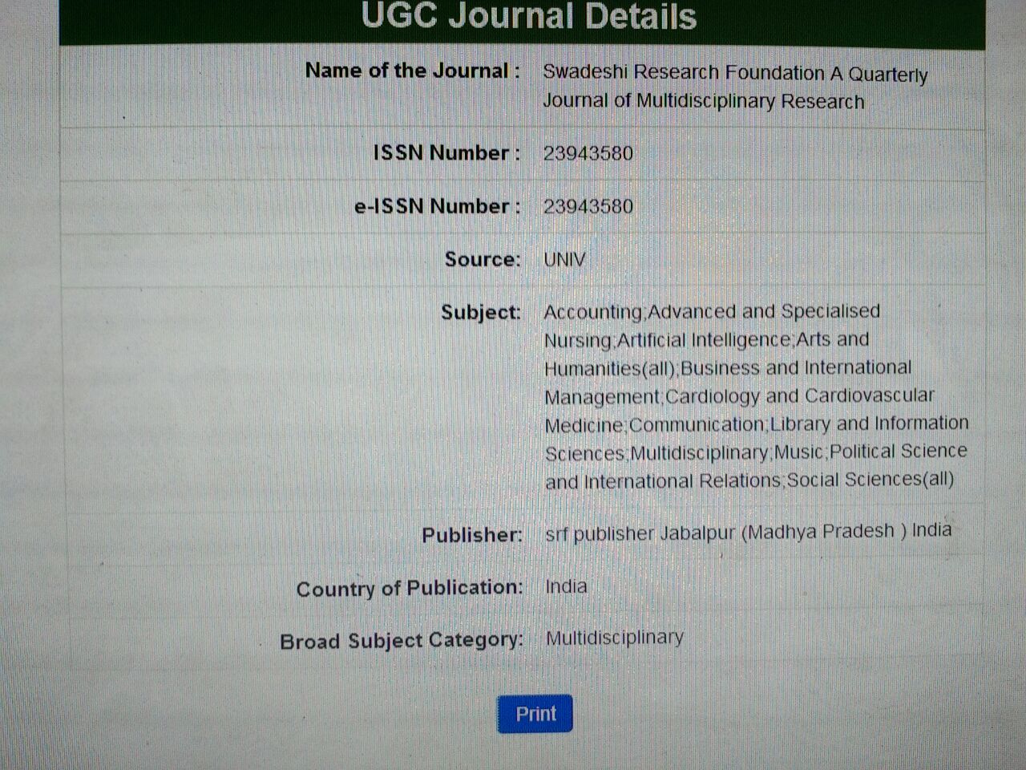Select subject line 'Humanities(all);Business and International'

click(x=728, y=367)
